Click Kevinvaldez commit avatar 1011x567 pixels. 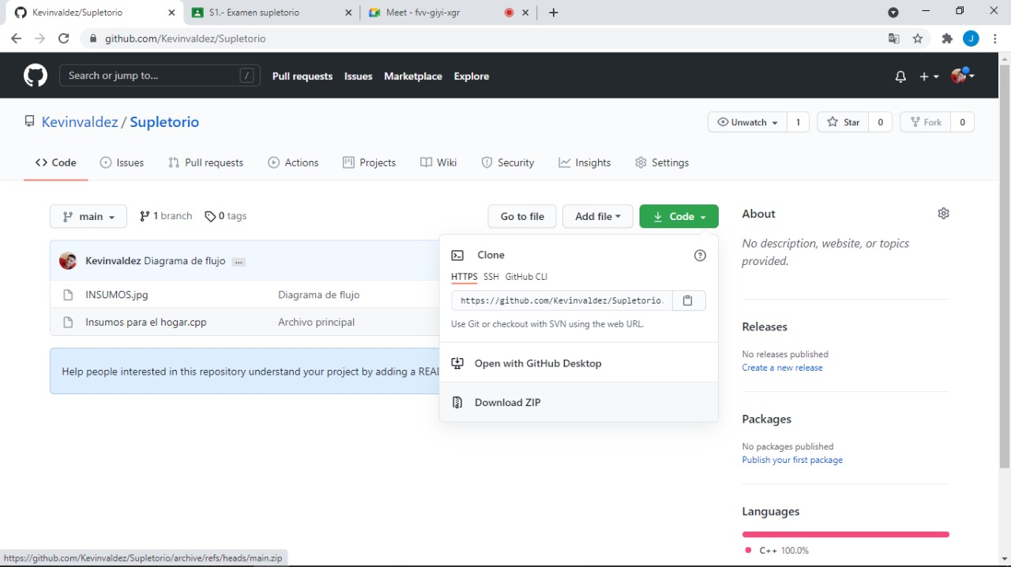tap(68, 261)
